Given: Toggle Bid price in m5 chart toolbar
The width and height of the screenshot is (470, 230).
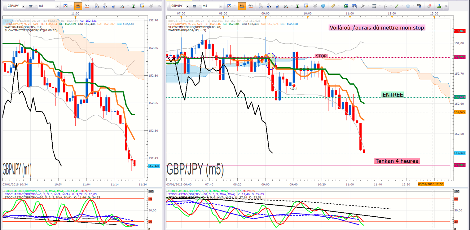Looking at the screenshot, I should [x=242, y=6].
